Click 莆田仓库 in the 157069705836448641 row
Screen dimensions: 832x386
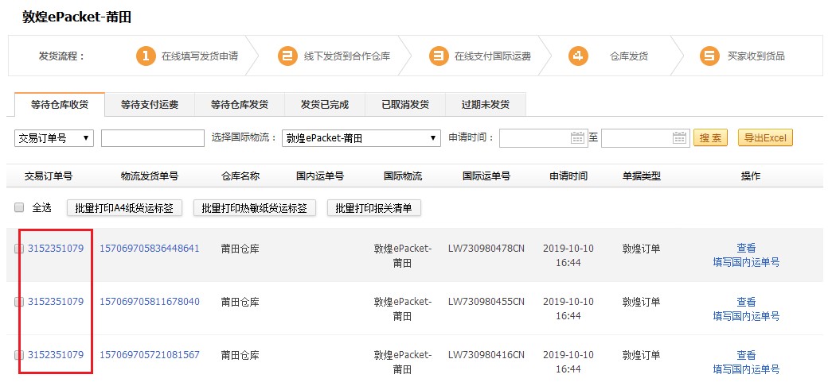[240, 249]
